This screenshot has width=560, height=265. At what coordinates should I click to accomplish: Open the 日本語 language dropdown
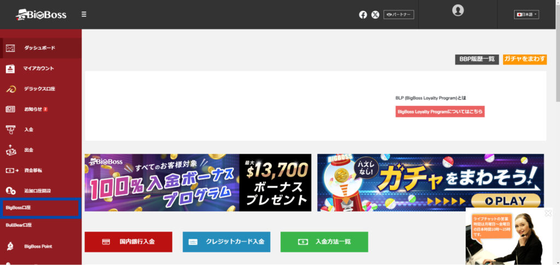coord(527,15)
